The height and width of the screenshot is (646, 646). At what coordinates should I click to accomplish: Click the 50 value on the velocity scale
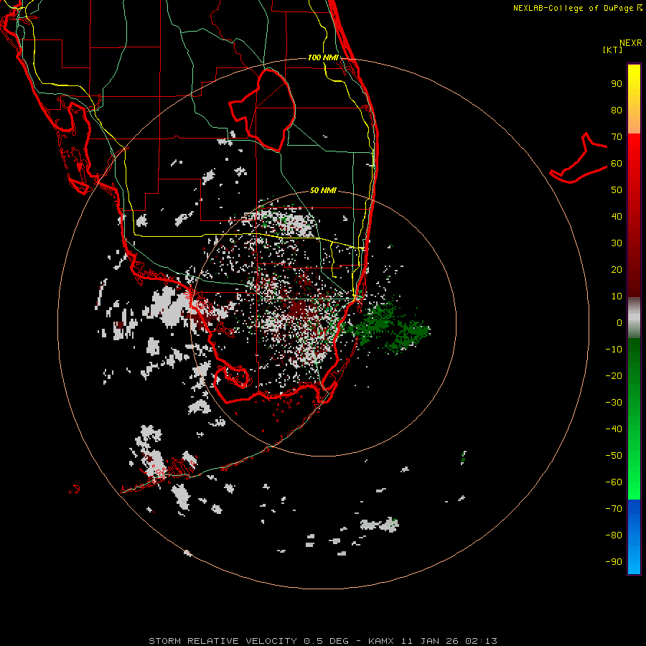(617, 190)
